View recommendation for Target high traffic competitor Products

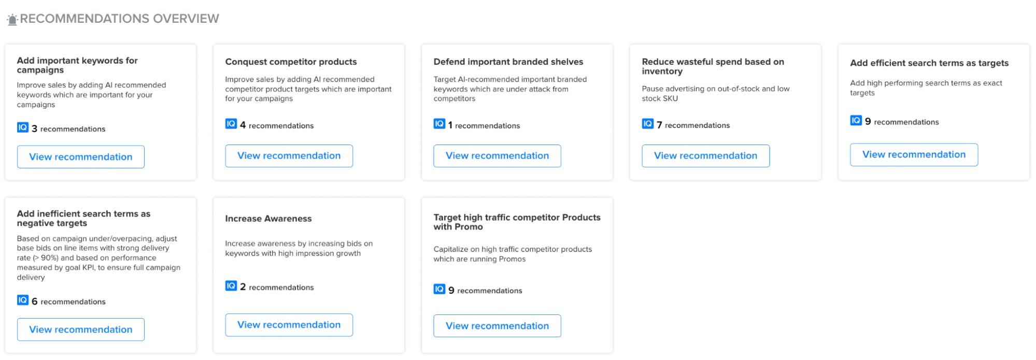click(498, 326)
